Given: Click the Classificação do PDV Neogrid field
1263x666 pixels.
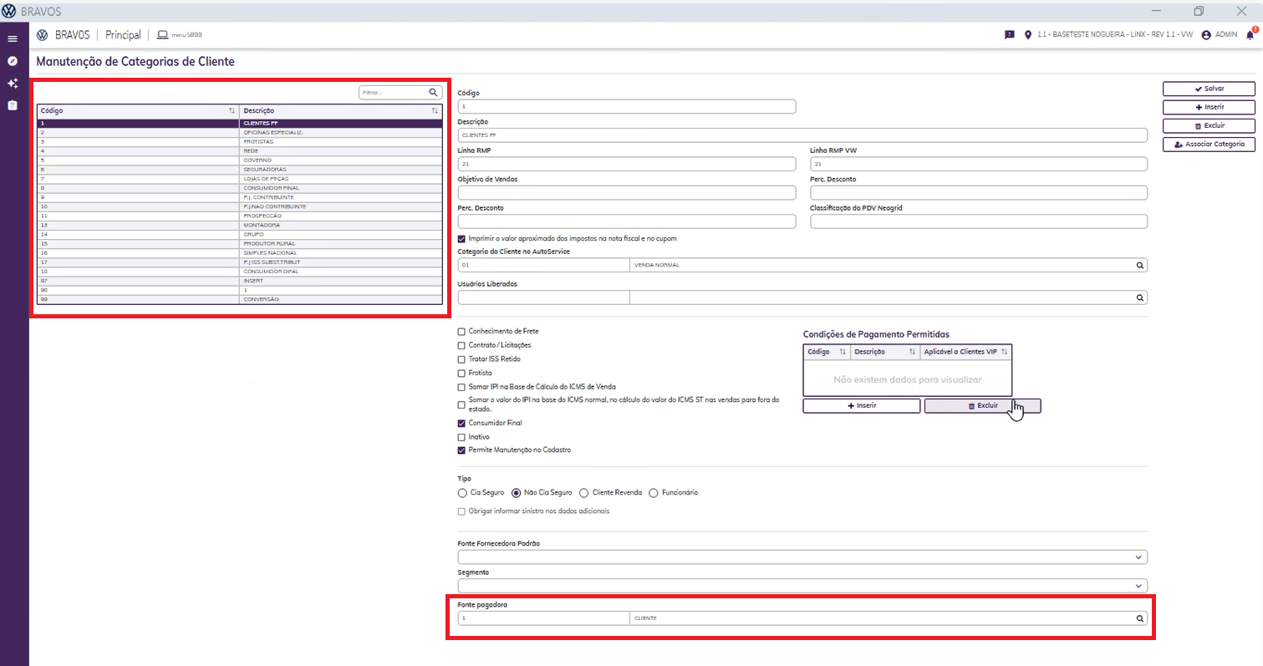Looking at the screenshot, I should [x=979, y=221].
